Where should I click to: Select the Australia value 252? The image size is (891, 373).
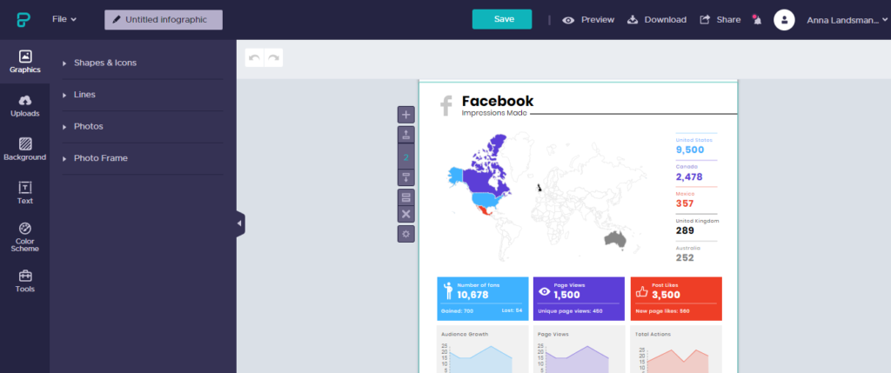685,257
